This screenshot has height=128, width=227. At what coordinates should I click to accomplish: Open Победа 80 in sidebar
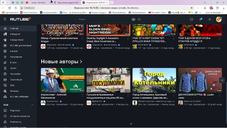point(18,34)
